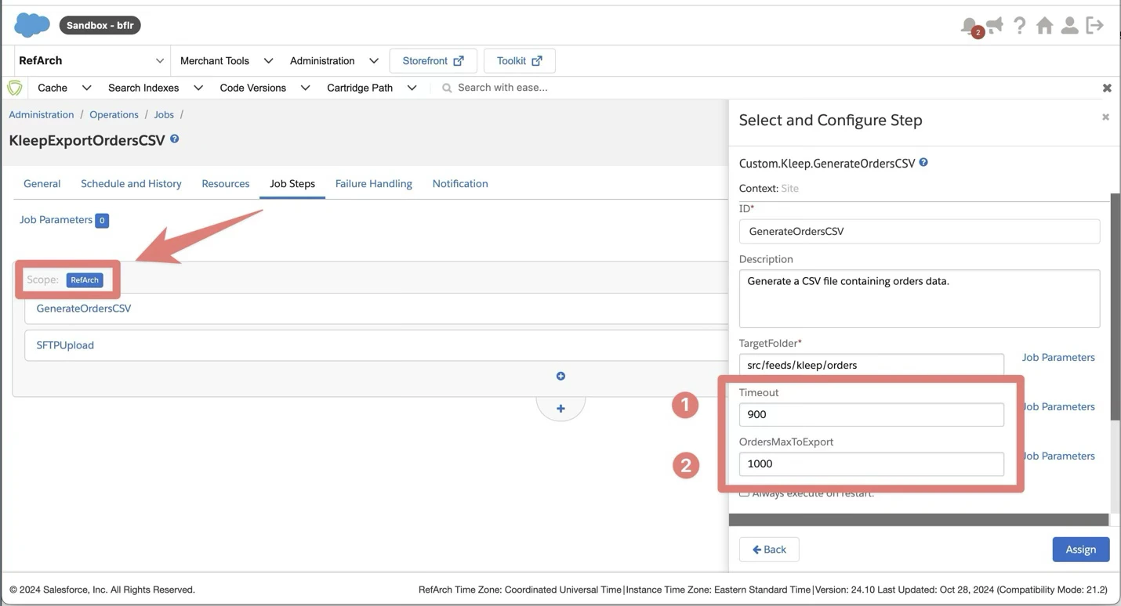Screen dimensions: 1121x606
Task: Click the Back button
Action: coord(768,550)
